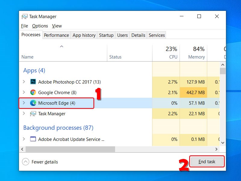Click Adobe Acrobat Update Service icon
The height and width of the screenshot is (181, 241).
click(x=33, y=139)
